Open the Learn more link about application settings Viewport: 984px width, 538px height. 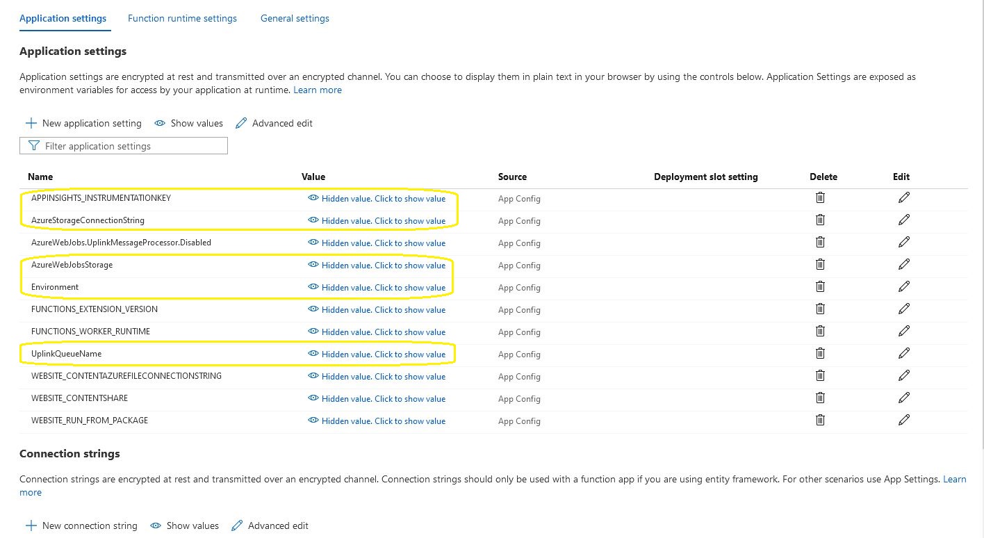(318, 90)
